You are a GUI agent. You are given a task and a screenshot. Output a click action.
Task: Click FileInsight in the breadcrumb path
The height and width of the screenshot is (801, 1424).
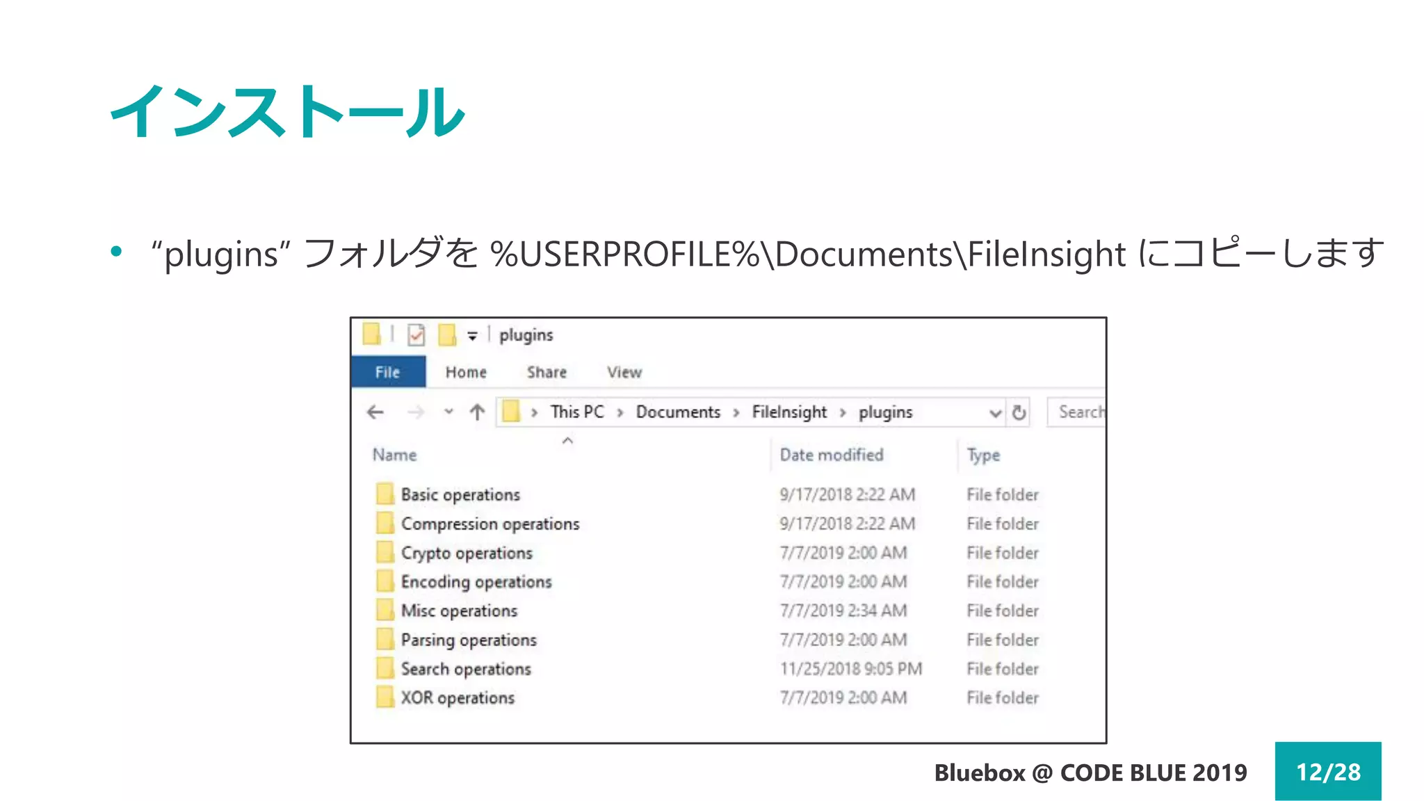click(x=789, y=412)
